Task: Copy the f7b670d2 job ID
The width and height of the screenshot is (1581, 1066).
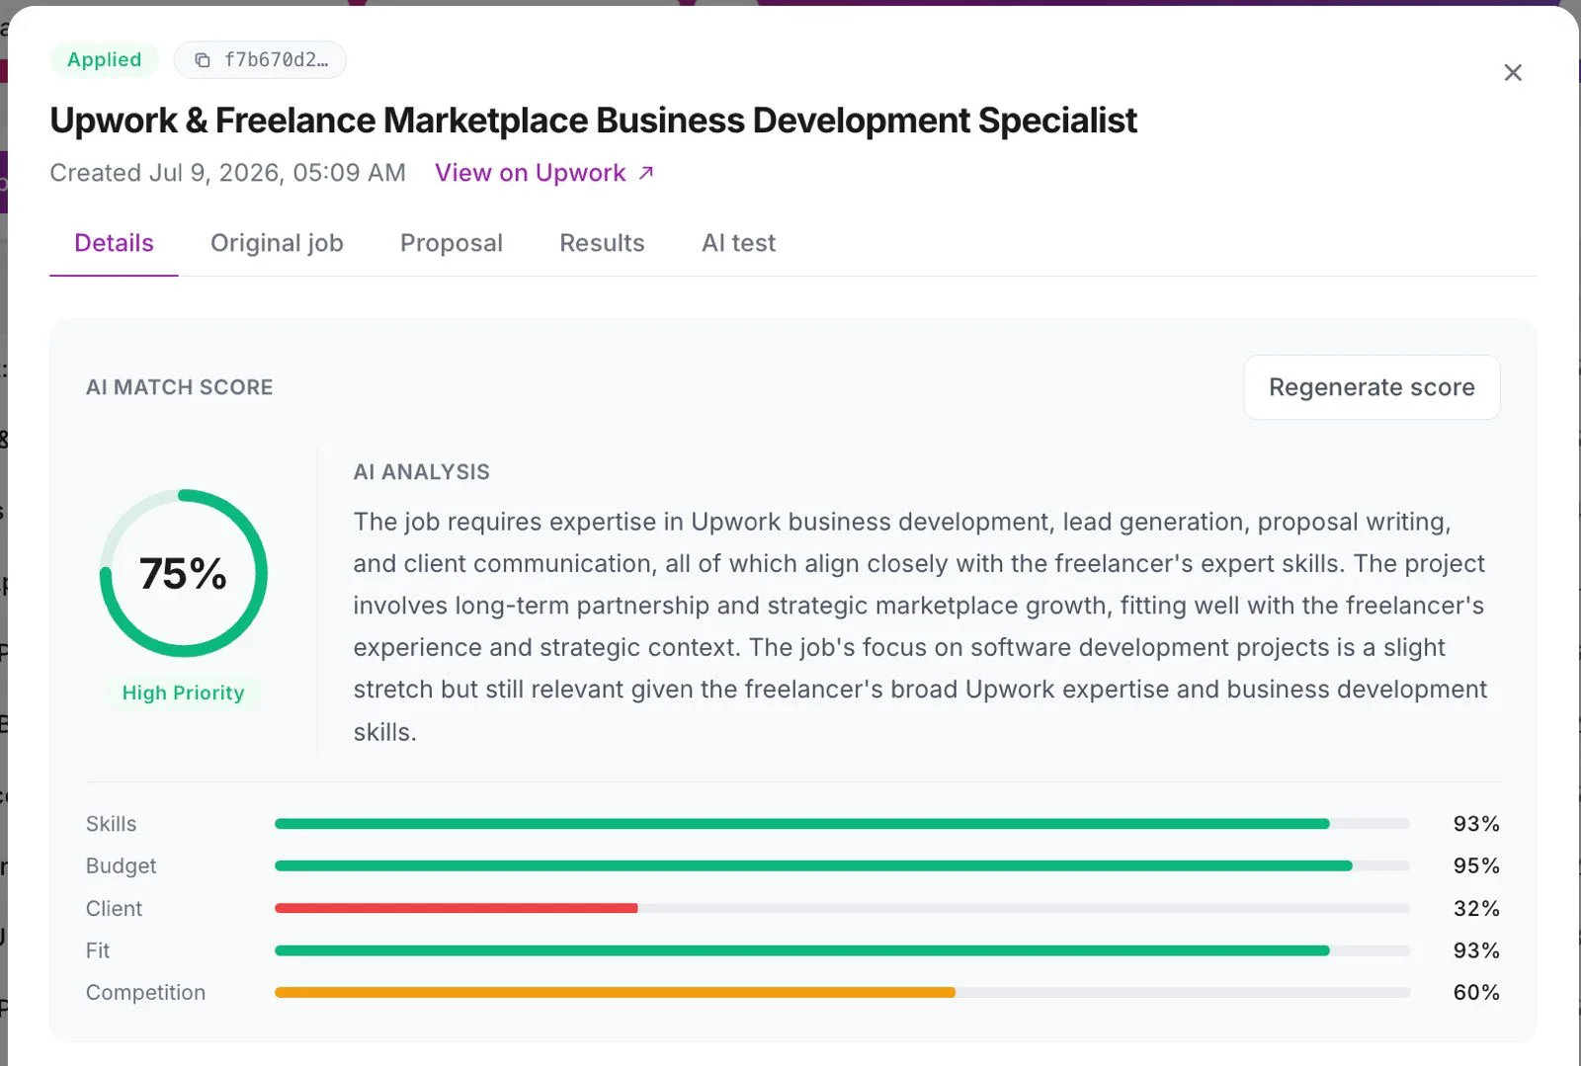Action: click(x=260, y=59)
